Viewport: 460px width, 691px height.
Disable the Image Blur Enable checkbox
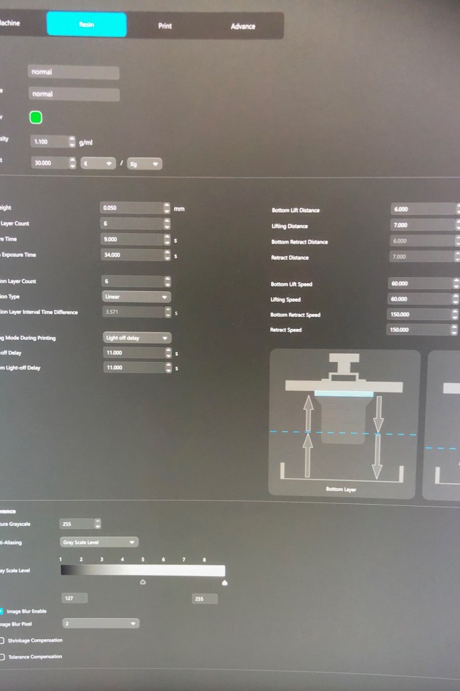[2, 611]
